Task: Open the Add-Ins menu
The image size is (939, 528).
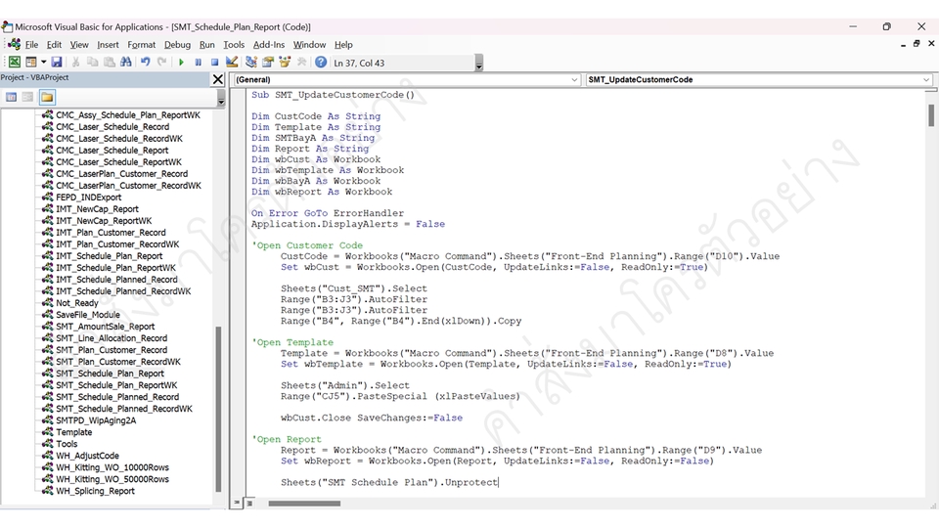Action: click(269, 45)
